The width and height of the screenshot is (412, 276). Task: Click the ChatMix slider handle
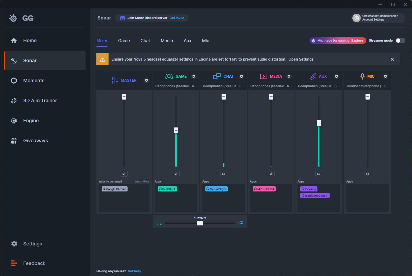pyautogui.click(x=200, y=223)
